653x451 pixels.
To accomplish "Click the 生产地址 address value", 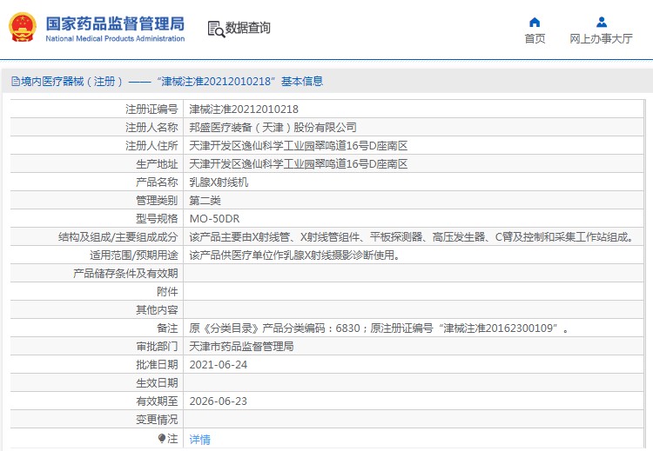I will pyautogui.click(x=298, y=164).
